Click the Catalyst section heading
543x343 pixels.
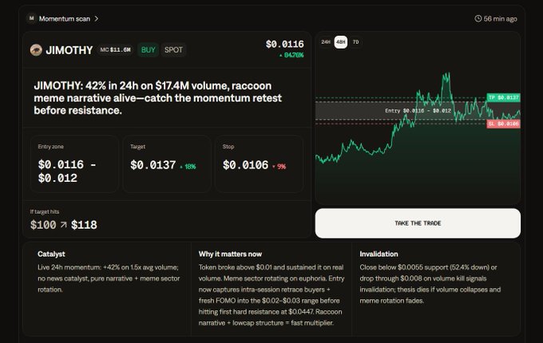[51, 254]
